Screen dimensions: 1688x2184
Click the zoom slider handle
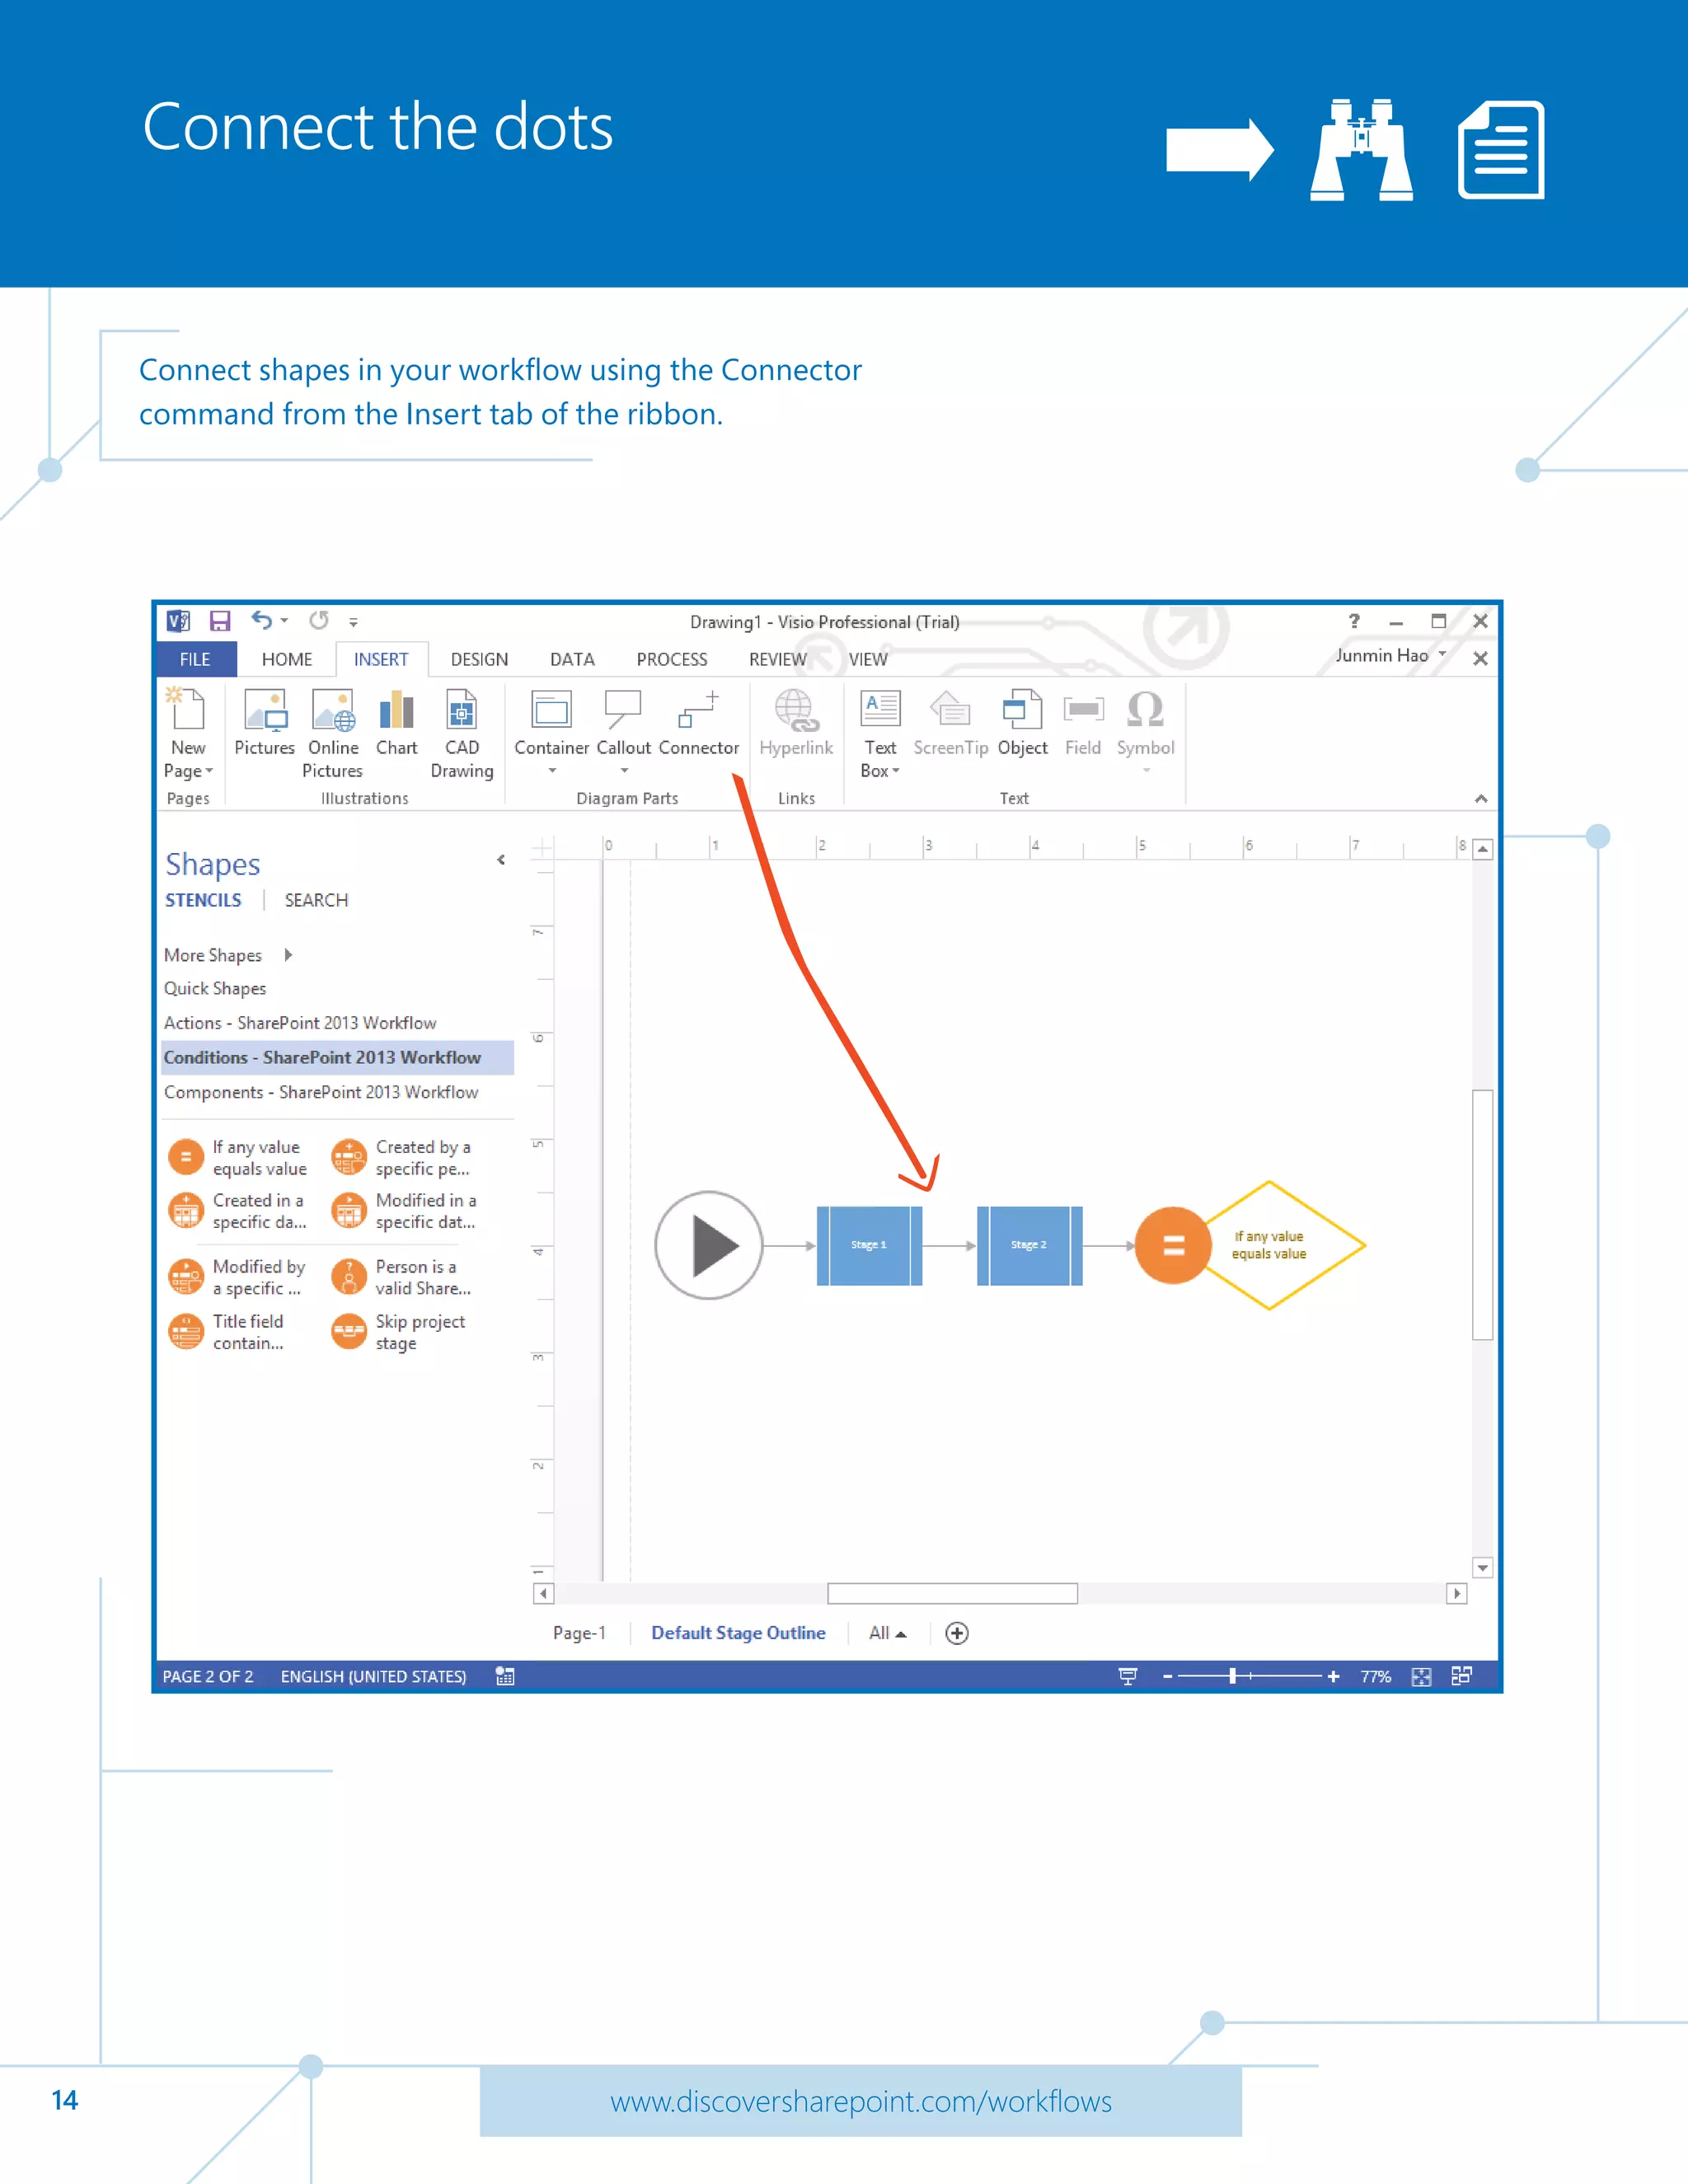(x=1233, y=1676)
